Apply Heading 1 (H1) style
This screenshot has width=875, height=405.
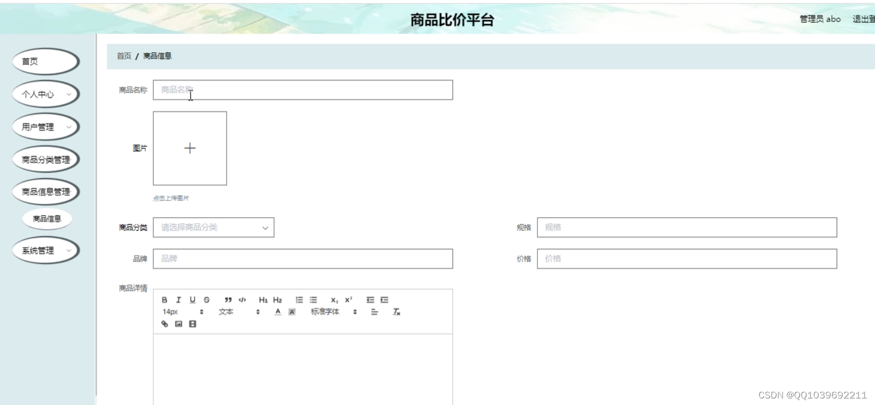pyautogui.click(x=263, y=300)
